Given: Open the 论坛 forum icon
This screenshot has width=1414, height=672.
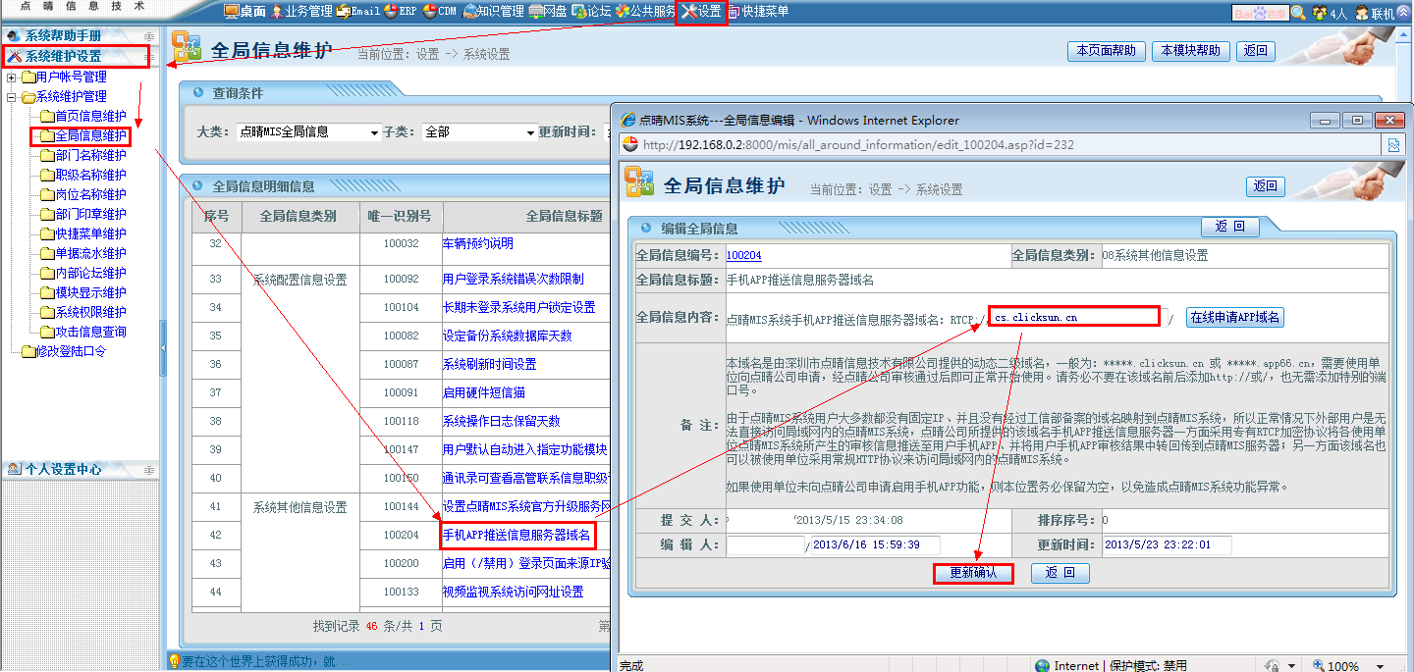Looking at the screenshot, I should coord(579,12).
